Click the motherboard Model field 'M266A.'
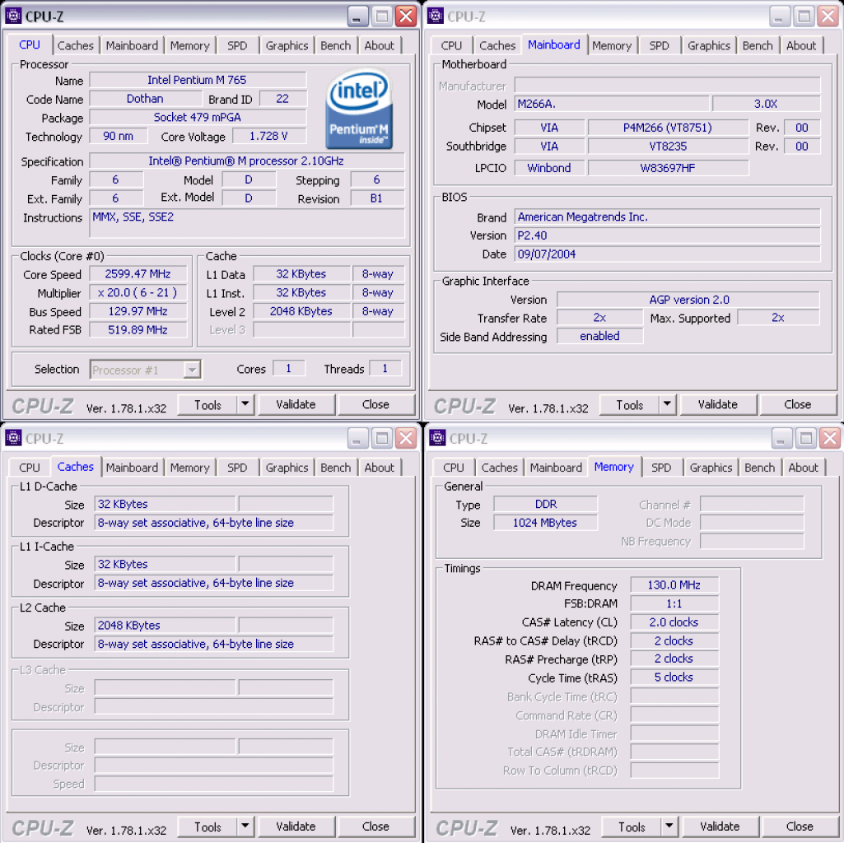Viewport: 844px width, 843px height. click(612, 104)
